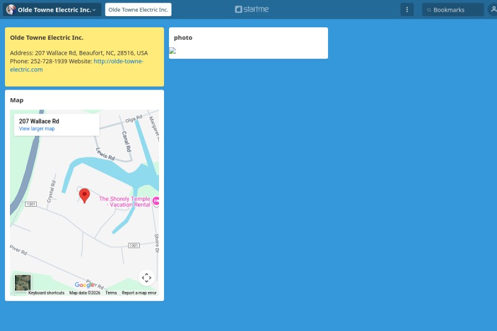Screen dimensions: 497x331
Task: Click the photo widget title
Action: click(183, 37)
